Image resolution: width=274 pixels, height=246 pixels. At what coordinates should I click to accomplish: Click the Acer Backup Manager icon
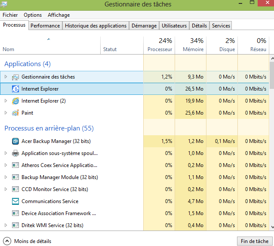tap(15, 141)
